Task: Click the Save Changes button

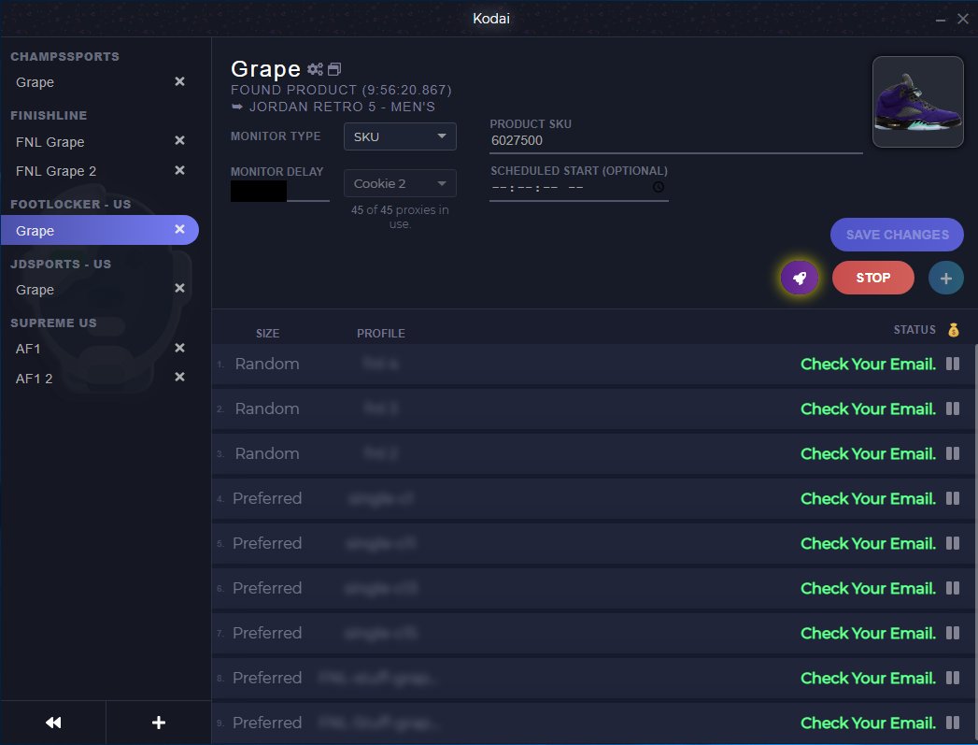Action: tap(897, 235)
